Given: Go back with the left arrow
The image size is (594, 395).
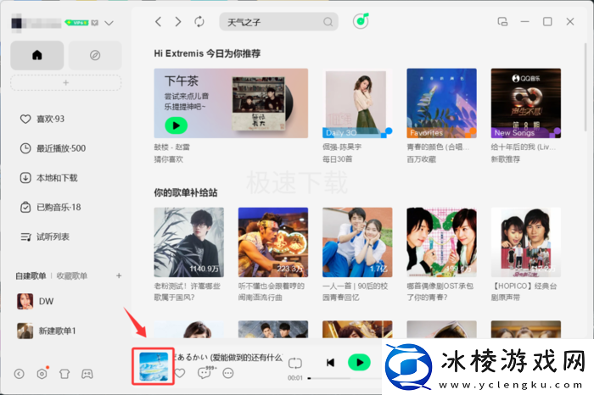Looking at the screenshot, I should (159, 22).
